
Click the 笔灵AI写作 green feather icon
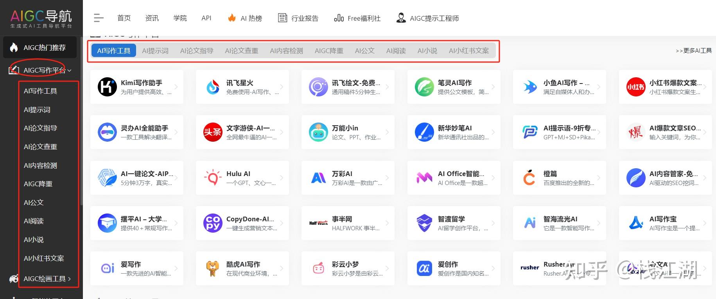424,87
